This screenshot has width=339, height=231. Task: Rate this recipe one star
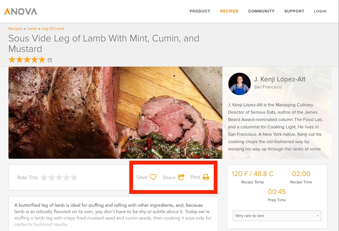(44, 178)
